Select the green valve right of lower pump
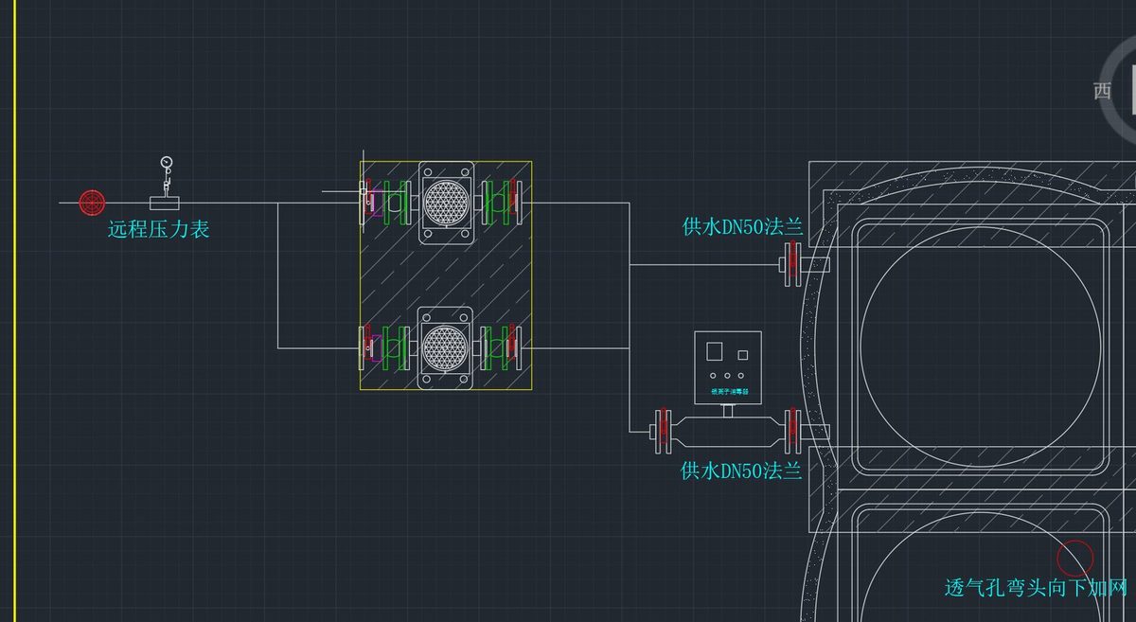1136x622 pixels. pos(494,347)
